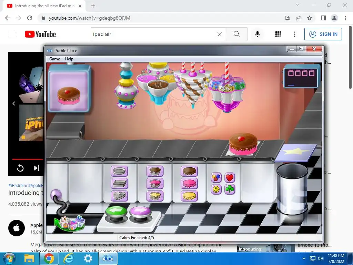
Task: Click the YouTube search magnifier button
Action: (236, 34)
